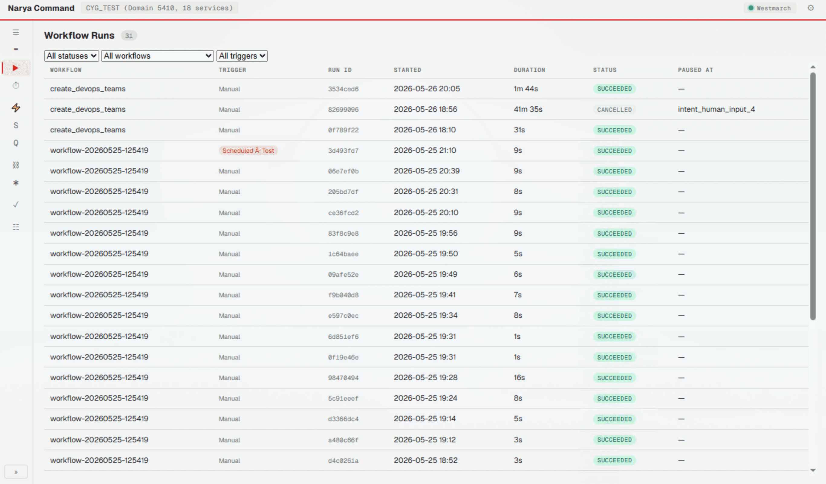Click SUCCEEDED badge for run 3534ced6
This screenshot has width=826, height=484.
click(x=614, y=89)
